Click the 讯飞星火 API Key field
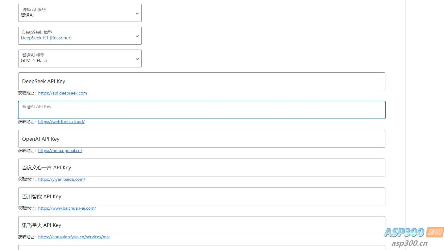 point(201,225)
